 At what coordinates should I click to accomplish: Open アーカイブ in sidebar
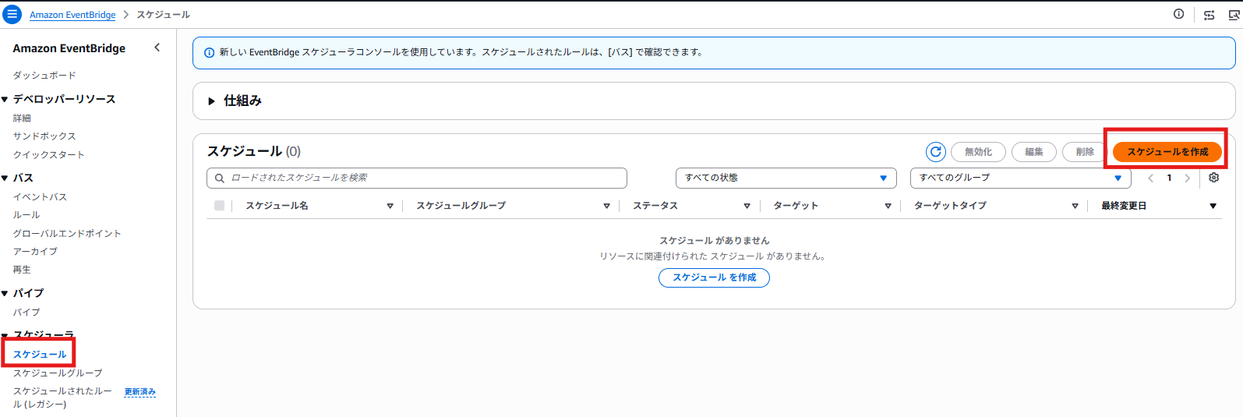tap(35, 252)
